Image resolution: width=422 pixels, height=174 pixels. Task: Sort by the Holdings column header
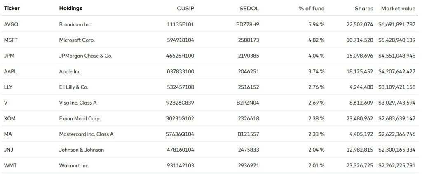pyautogui.click(x=70, y=8)
